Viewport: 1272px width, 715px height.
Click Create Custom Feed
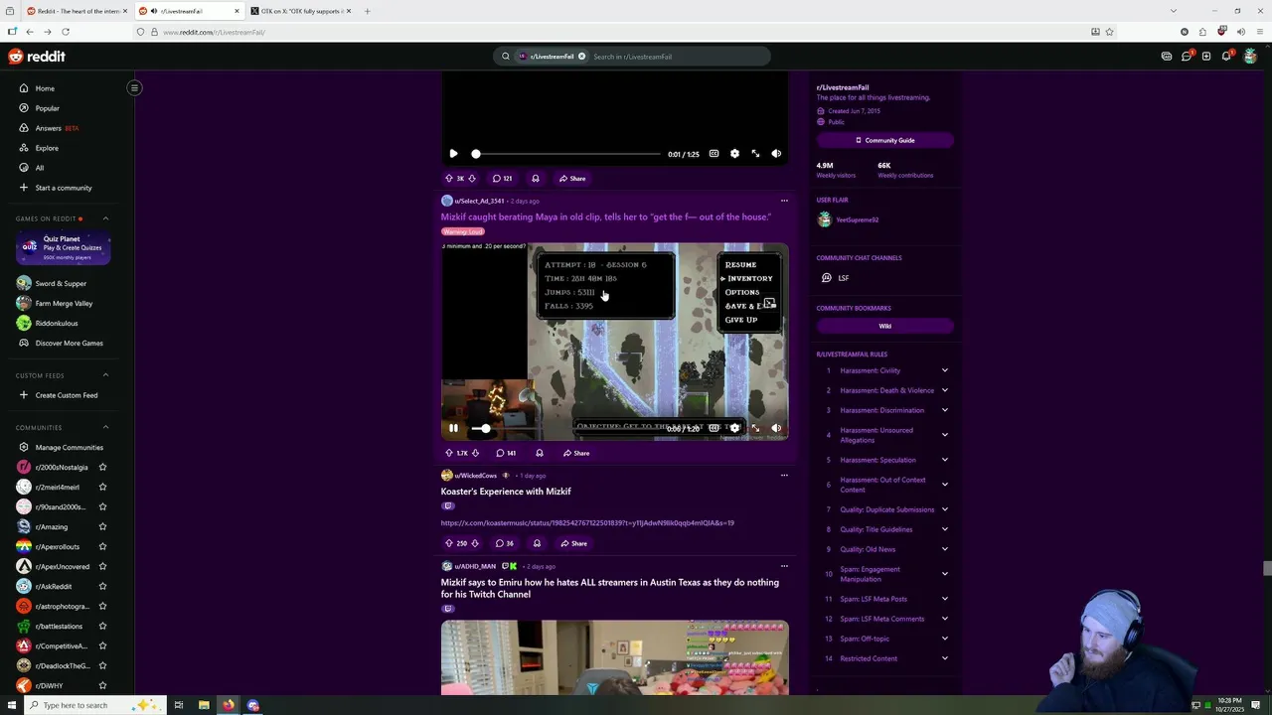[66, 395]
